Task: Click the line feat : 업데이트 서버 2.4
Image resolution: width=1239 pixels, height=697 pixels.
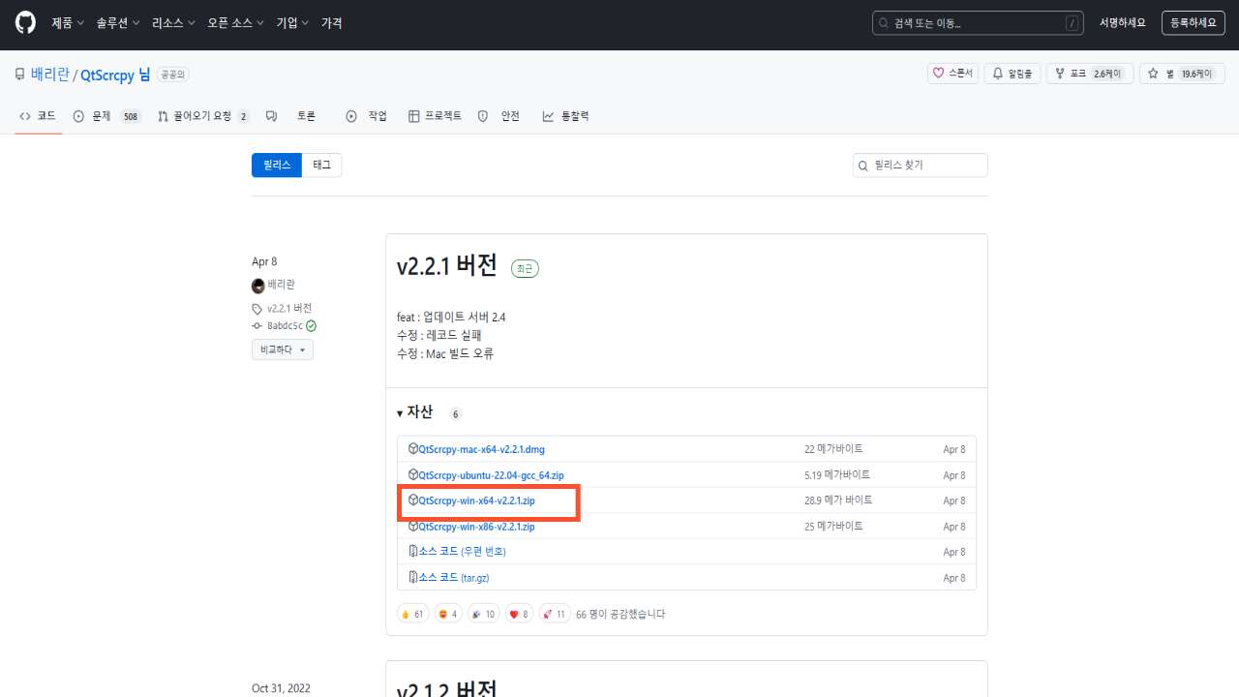Action: tap(451, 317)
